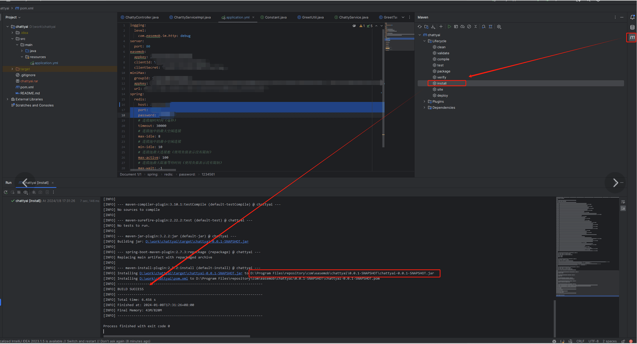Toggle soft-wrap in console output
The height and width of the screenshot is (344, 637).
(623, 202)
